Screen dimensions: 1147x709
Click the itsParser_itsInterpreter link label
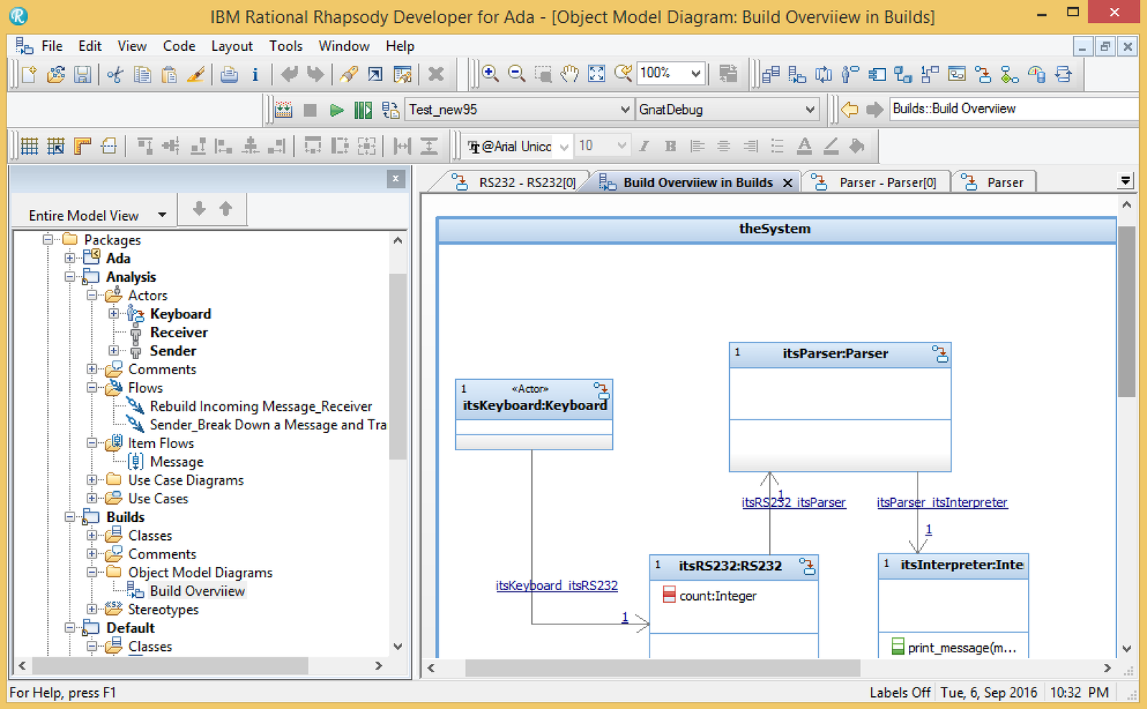942,503
